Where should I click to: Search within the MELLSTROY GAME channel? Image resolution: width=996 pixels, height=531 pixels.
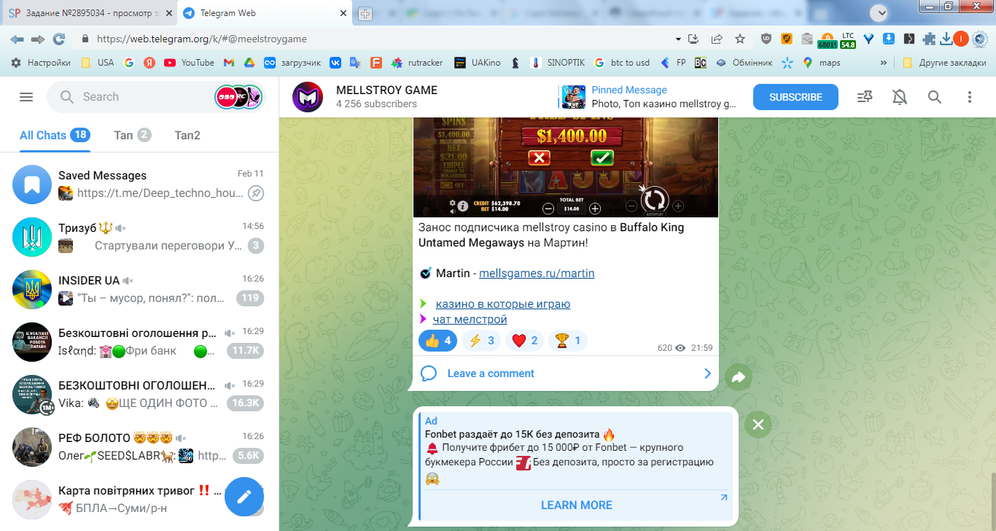click(x=935, y=97)
